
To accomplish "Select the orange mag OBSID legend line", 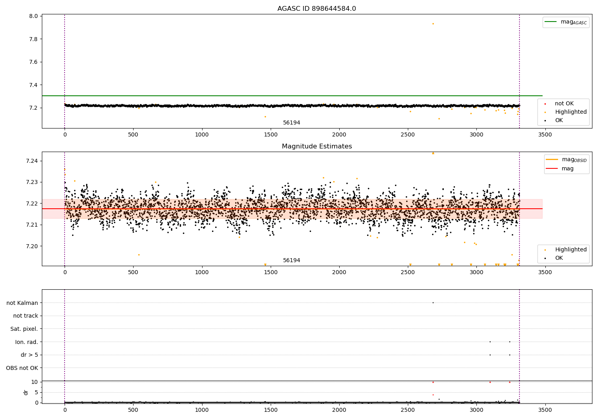I will tap(552, 160).
